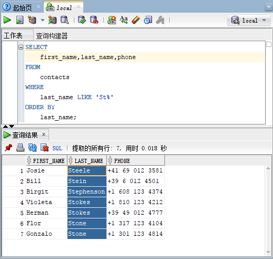Sort by the LAST_NAME column header

[x=87, y=161]
